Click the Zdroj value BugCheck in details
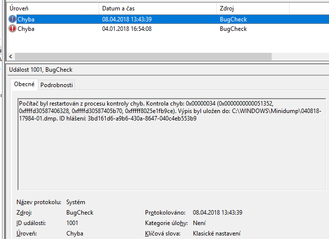 (x=80, y=213)
